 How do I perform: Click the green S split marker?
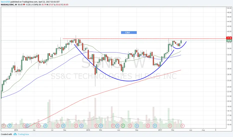[x=123, y=126]
